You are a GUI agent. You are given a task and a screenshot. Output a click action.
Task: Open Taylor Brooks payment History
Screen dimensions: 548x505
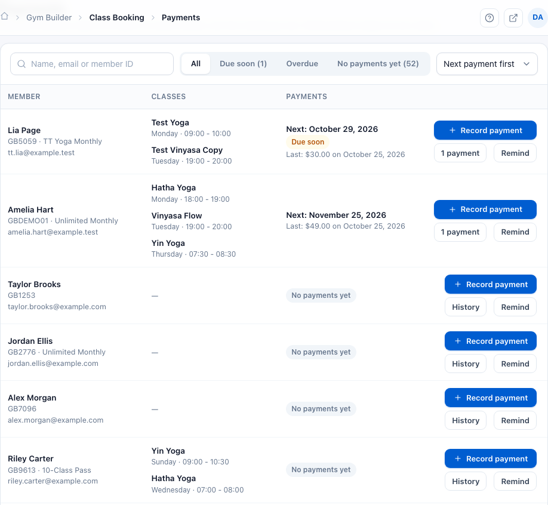(465, 307)
